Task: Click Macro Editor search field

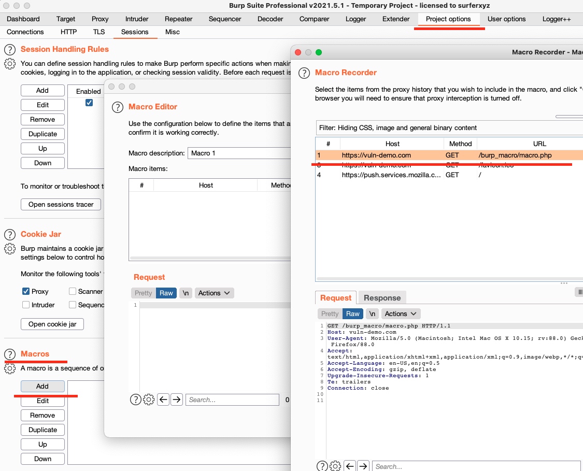Action: [x=232, y=399]
